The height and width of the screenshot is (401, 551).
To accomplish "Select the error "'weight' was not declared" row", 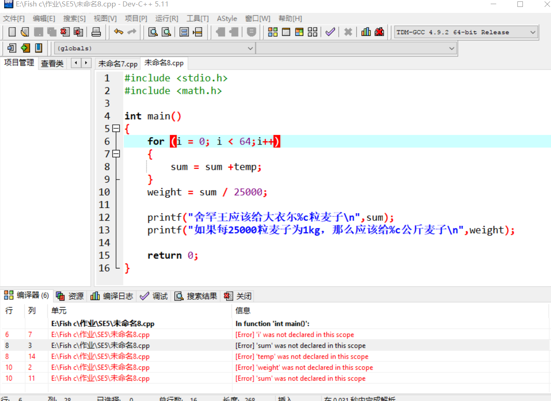I will [275, 367].
